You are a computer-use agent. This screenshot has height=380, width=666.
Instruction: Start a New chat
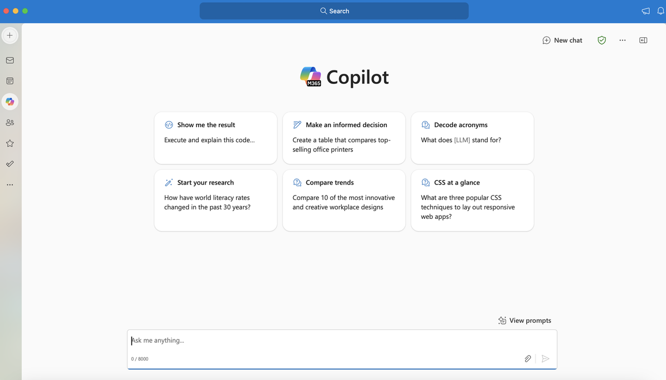click(562, 40)
